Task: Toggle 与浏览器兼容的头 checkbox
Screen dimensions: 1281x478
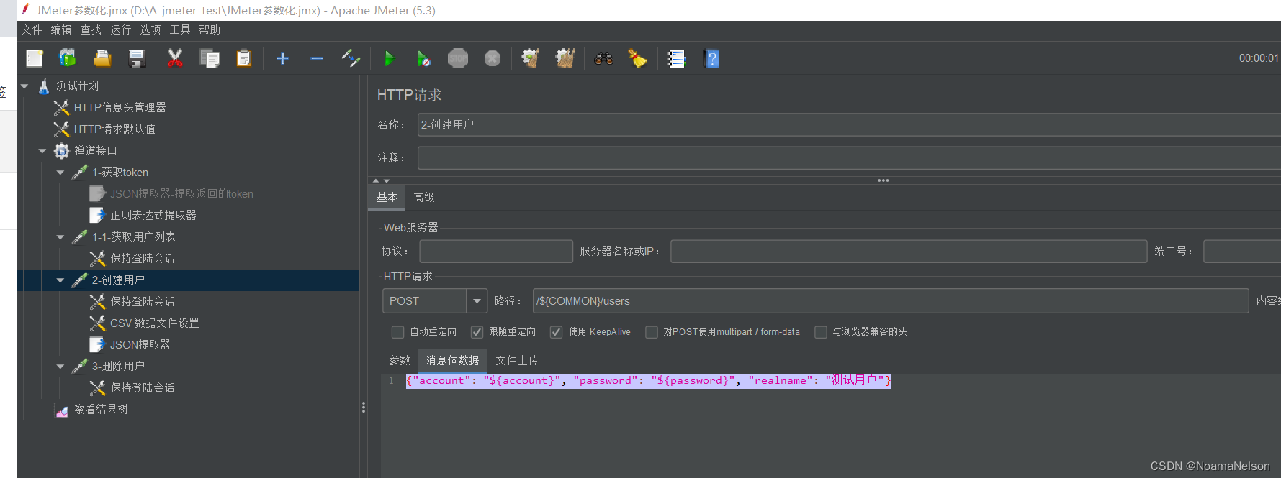Action: [821, 332]
